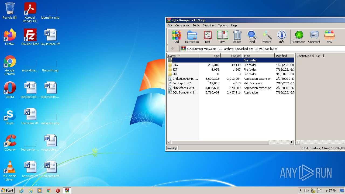Viewport: 345px width, 194px height.
Task: Go up one level with arrow button
Action: 172,49
